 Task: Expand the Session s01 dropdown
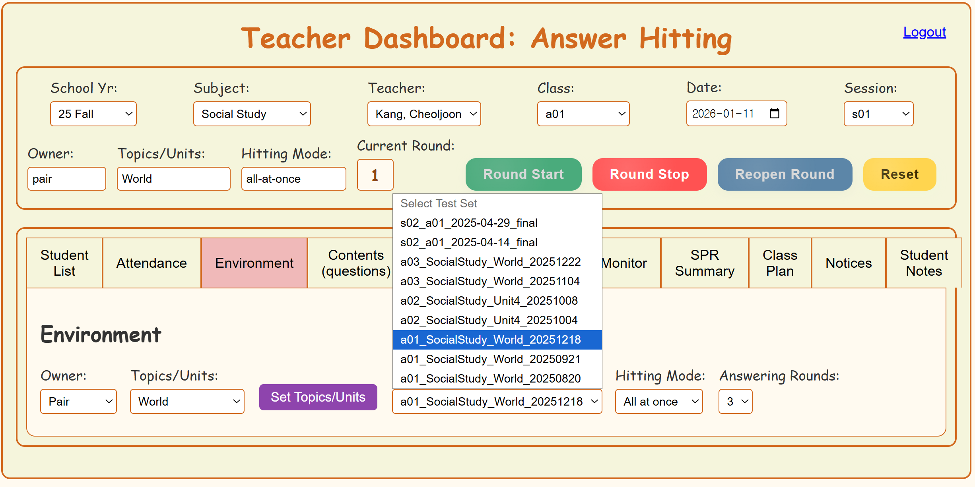click(878, 114)
